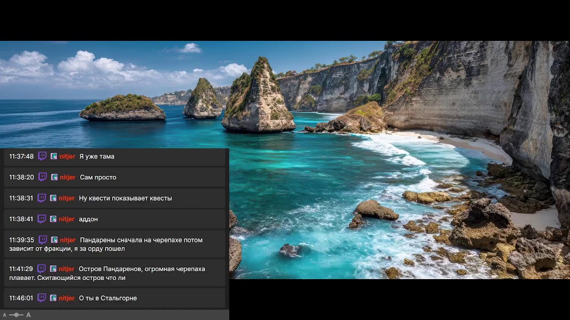The width and height of the screenshot is (570, 320).
Task: Click the timestamp 11:46:01
Action: (x=21, y=298)
